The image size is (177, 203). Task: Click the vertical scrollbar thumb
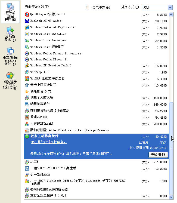coord(171,148)
